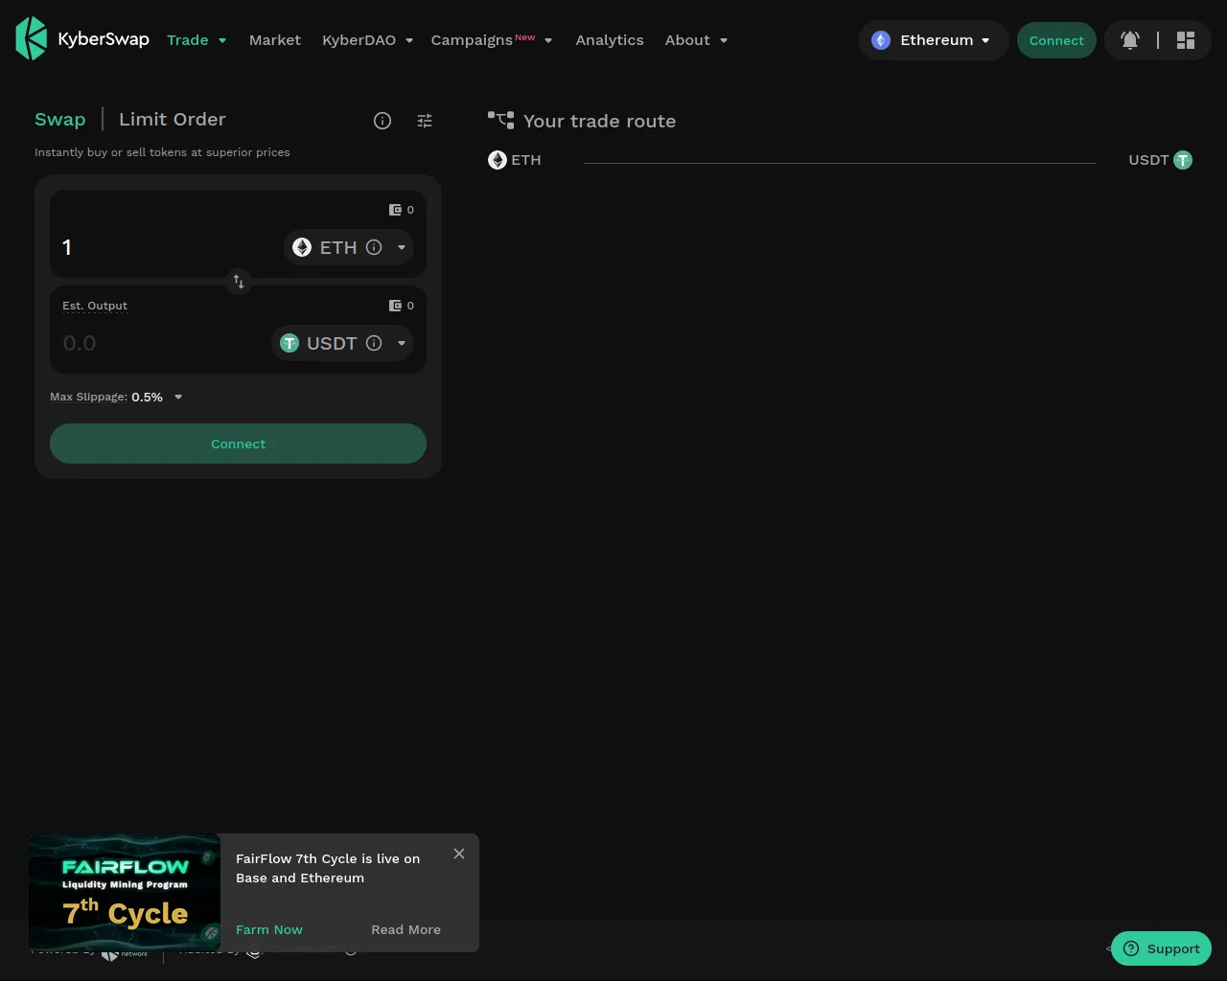Open the ETH token selector
Viewport: 1227px width, 981px height.
pos(349,247)
